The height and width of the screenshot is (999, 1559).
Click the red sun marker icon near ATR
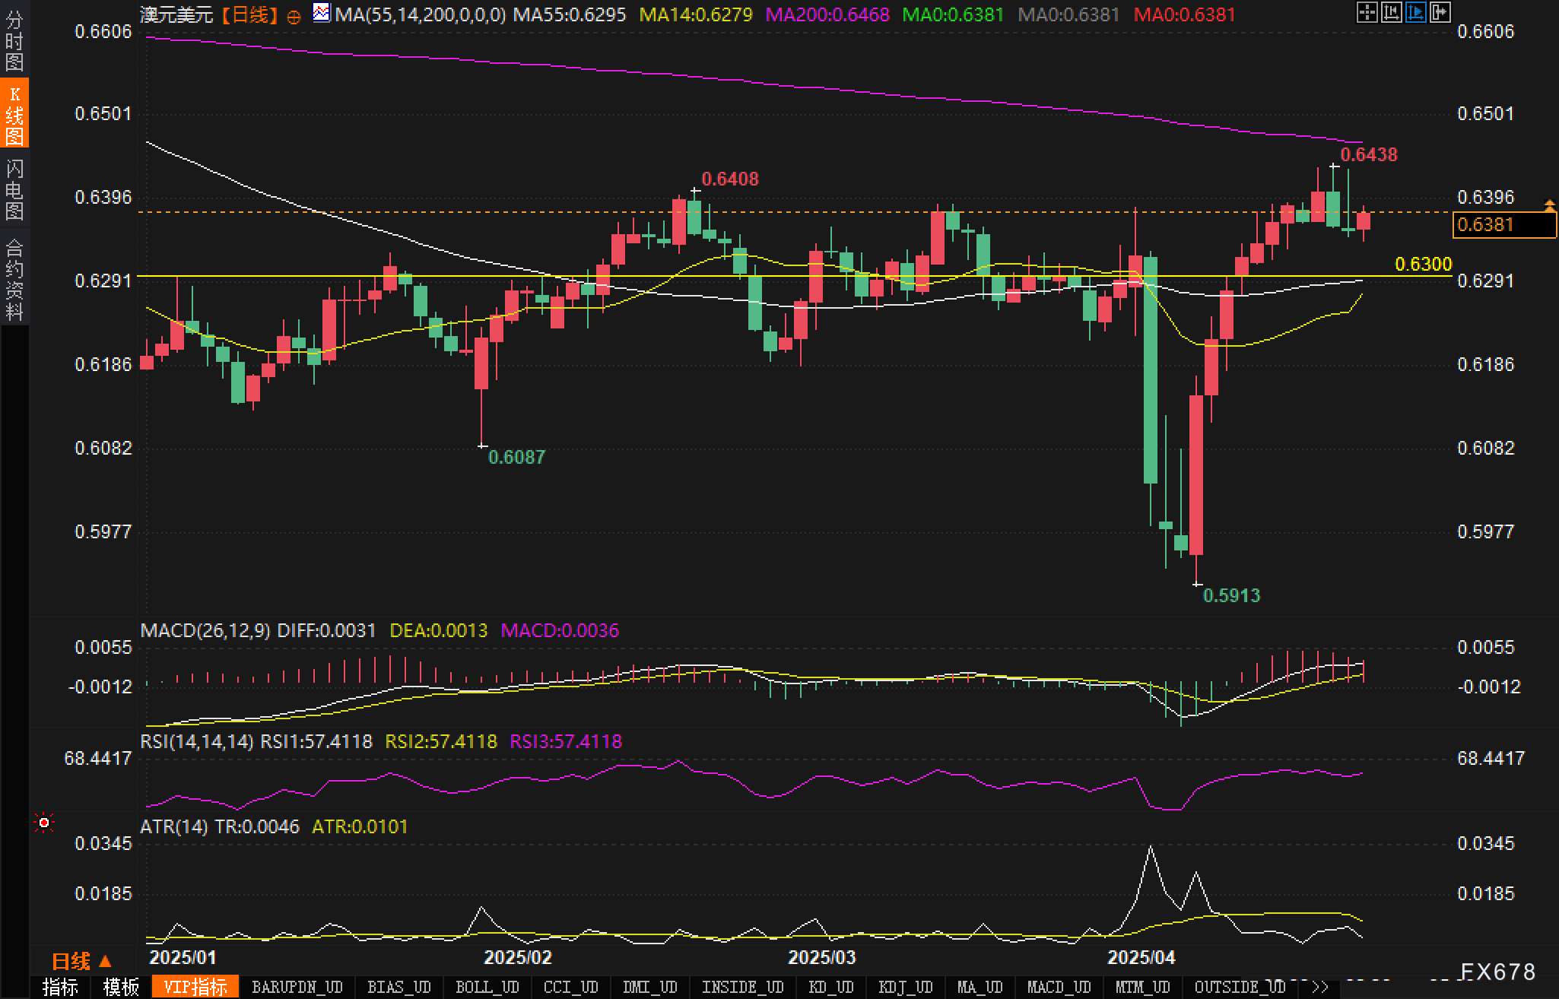tap(44, 823)
